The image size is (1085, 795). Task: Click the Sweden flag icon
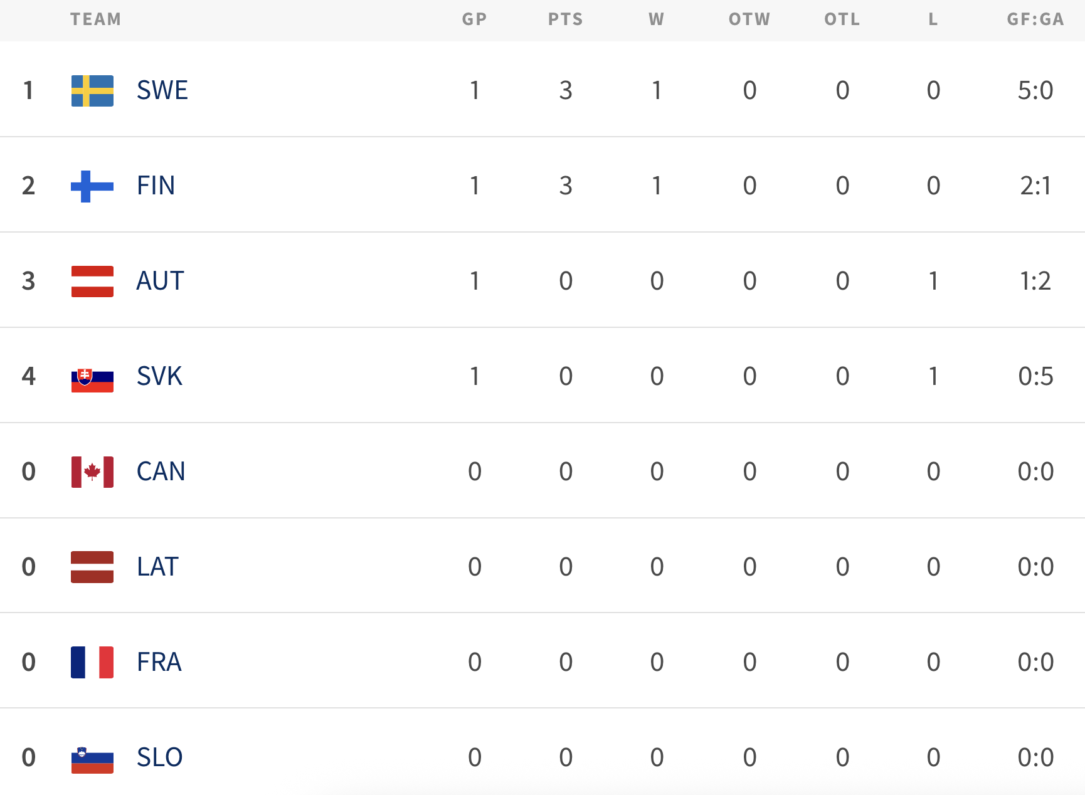pos(92,91)
